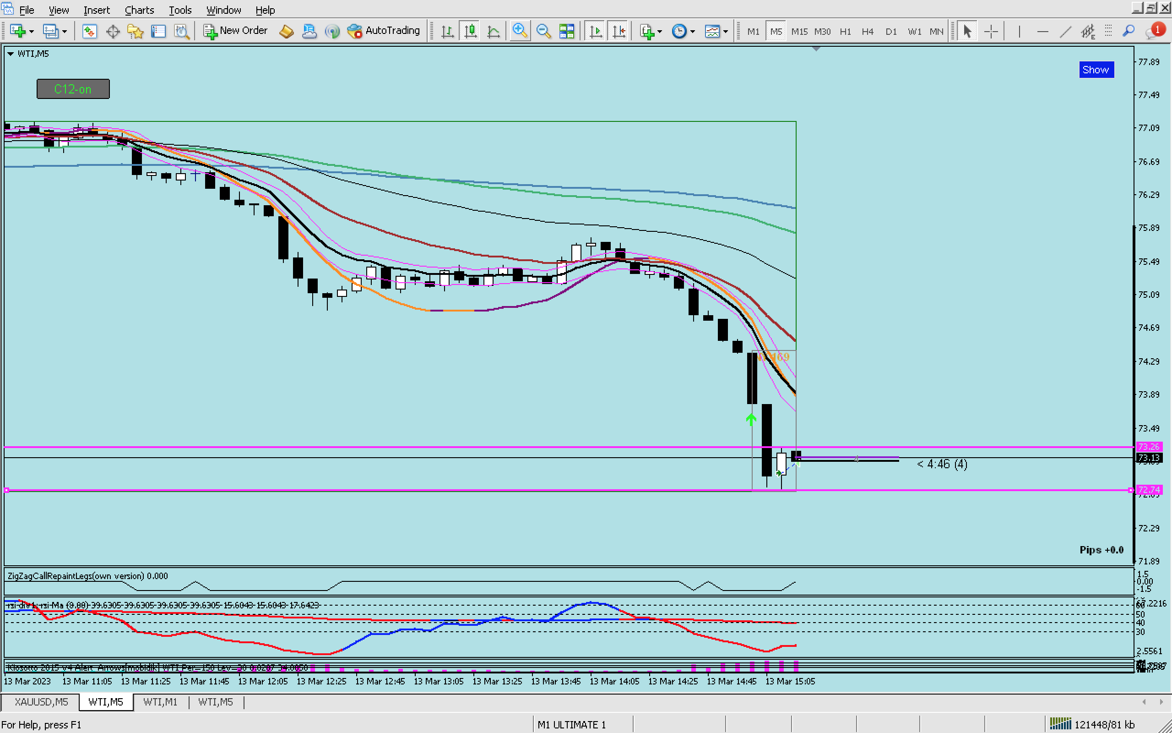Open the indicators list dropdown arrow
The image size is (1172, 733).
point(660,32)
